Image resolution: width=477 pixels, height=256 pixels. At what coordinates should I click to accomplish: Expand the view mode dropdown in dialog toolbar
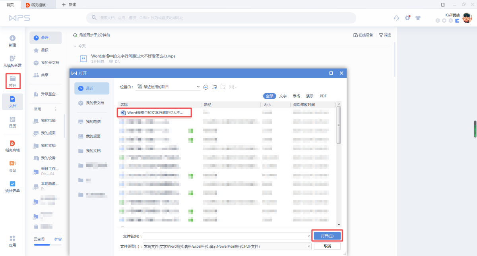click(x=236, y=87)
